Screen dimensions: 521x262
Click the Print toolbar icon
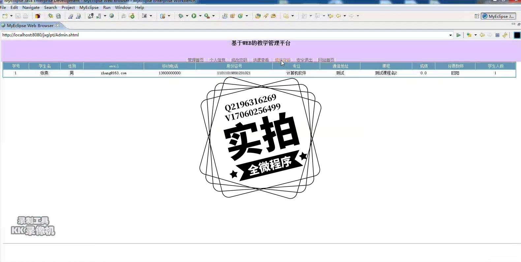[25, 16]
